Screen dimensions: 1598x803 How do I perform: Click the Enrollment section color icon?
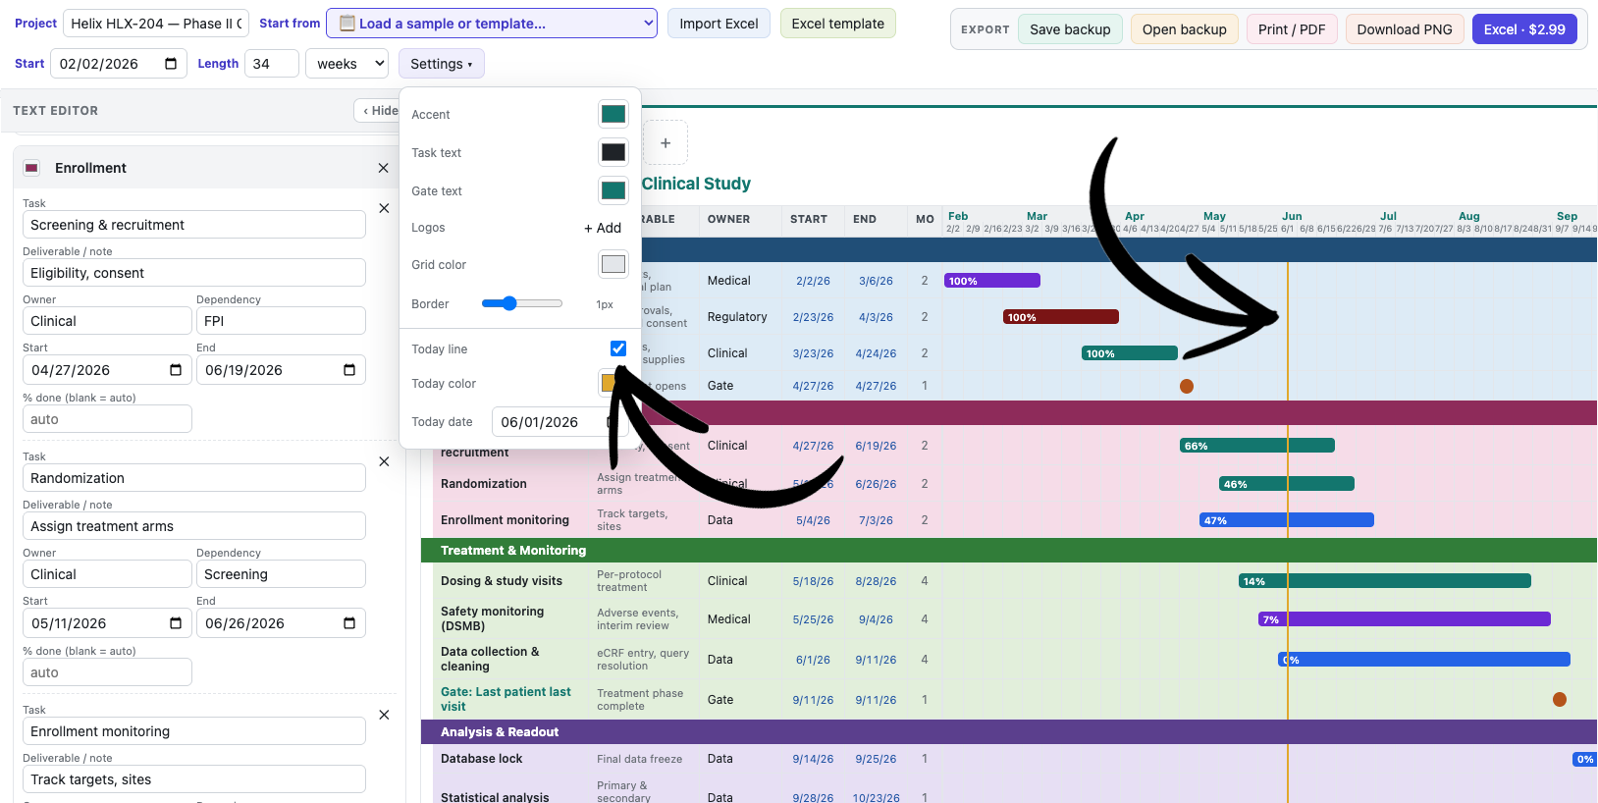[x=31, y=168]
